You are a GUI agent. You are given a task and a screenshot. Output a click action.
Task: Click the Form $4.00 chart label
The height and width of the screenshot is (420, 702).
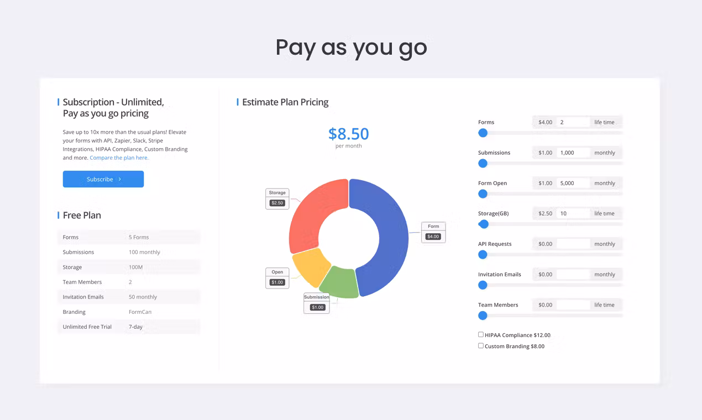point(433,232)
